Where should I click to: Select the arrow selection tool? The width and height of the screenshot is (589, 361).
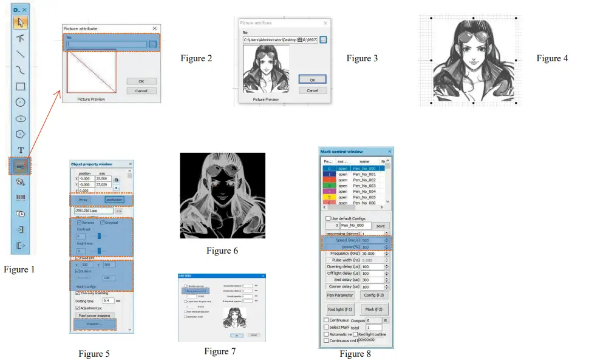[x=19, y=21]
